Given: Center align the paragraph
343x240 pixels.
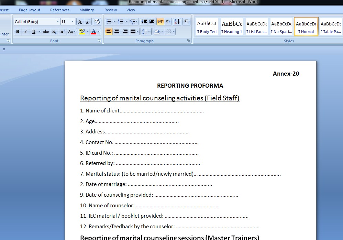Looking at the screenshot, I should [117, 32].
